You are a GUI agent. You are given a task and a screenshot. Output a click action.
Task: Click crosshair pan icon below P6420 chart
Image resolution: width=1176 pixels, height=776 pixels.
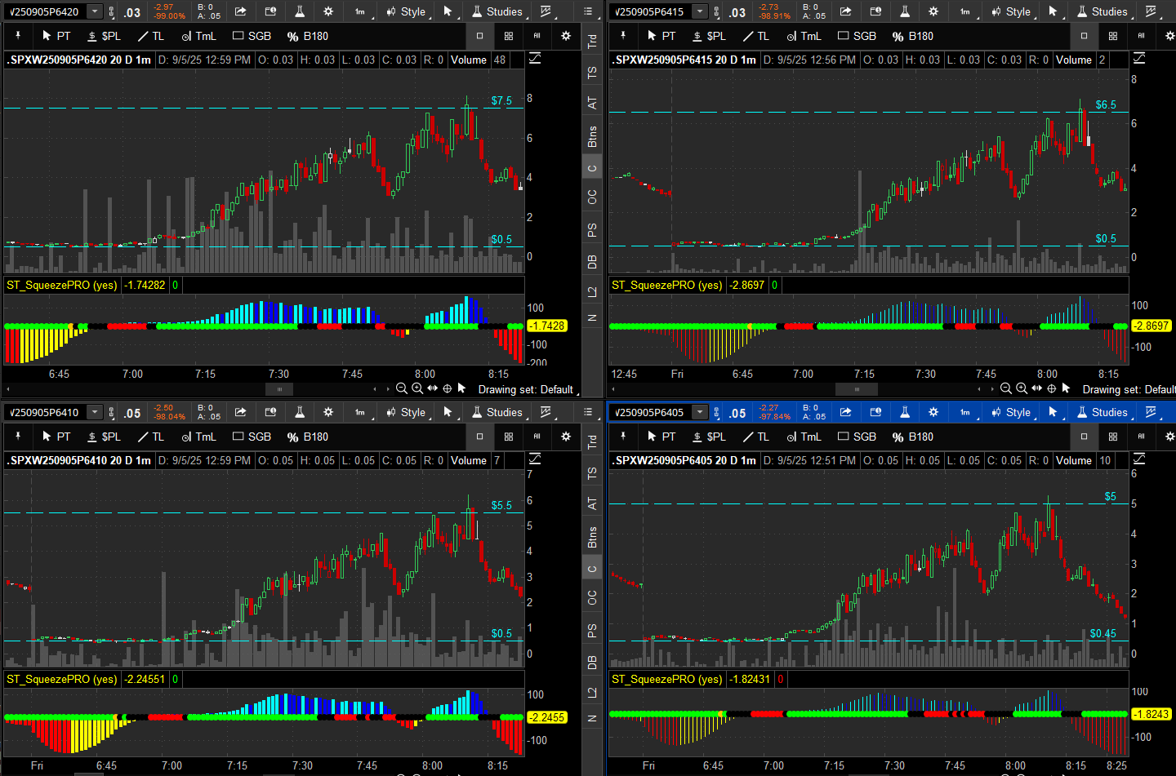447,388
